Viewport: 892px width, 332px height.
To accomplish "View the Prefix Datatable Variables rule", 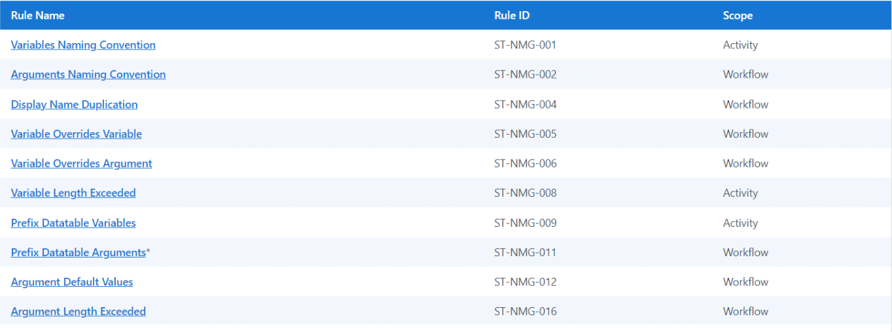I will [73, 223].
